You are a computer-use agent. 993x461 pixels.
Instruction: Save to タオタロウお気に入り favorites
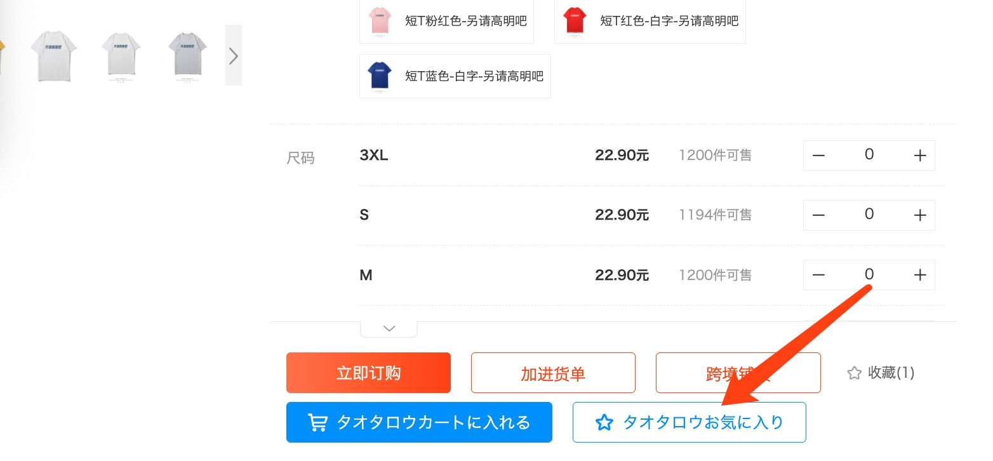pyautogui.click(x=689, y=422)
